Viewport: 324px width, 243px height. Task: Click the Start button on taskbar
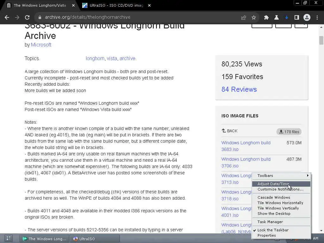(9, 239)
